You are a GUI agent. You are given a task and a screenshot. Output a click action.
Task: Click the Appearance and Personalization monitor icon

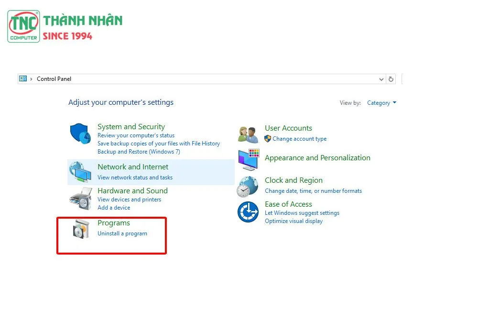tap(248, 159)
